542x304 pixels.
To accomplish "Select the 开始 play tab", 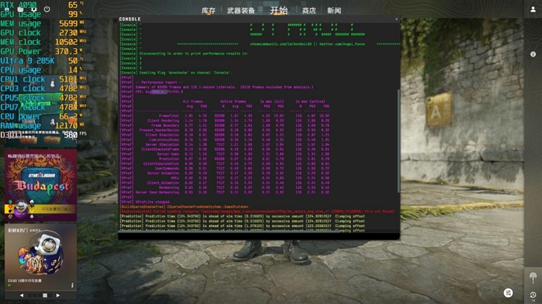I will click(x=278, y=10).
